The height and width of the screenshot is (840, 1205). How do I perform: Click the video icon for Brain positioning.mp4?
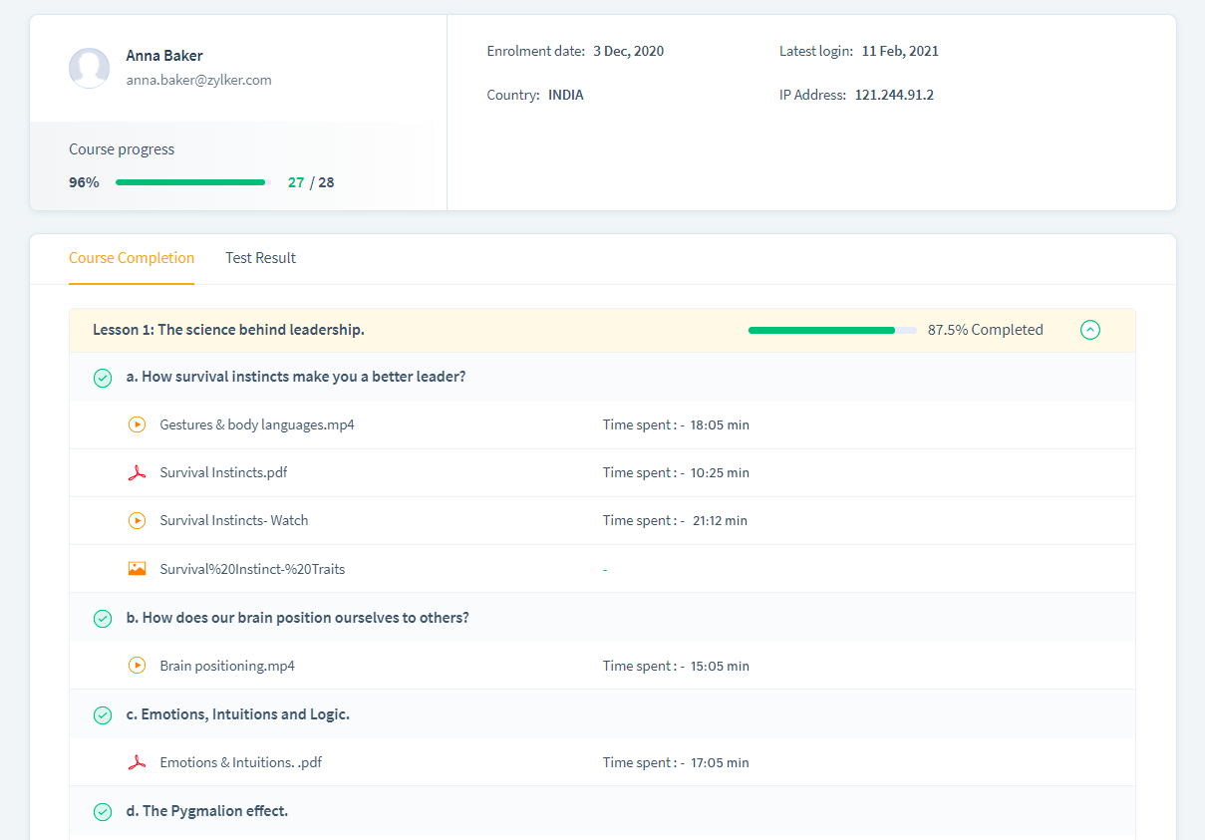(138, 666)
